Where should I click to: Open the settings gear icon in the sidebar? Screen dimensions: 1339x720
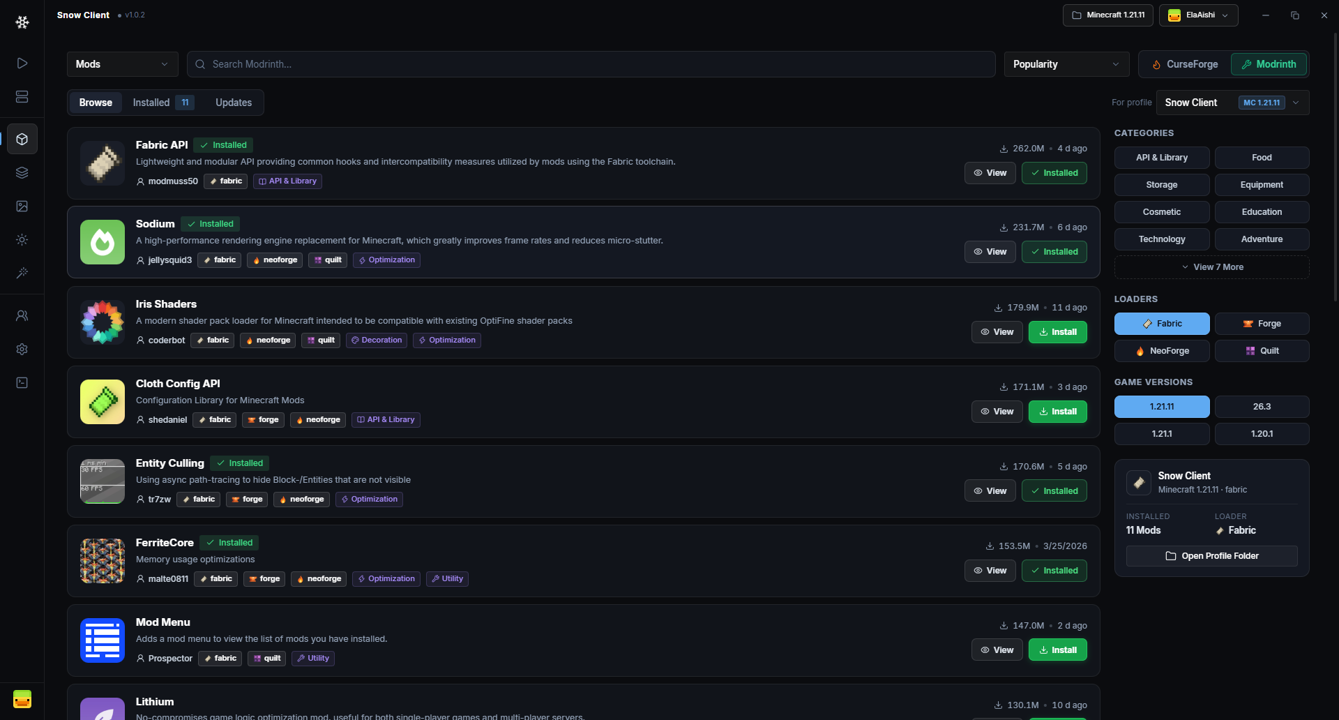[22, 350]
